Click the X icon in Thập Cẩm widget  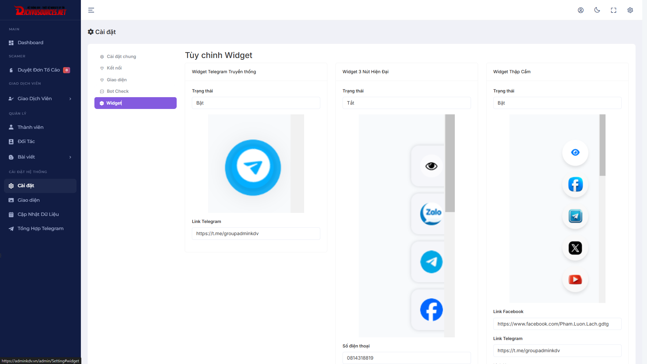575,248
